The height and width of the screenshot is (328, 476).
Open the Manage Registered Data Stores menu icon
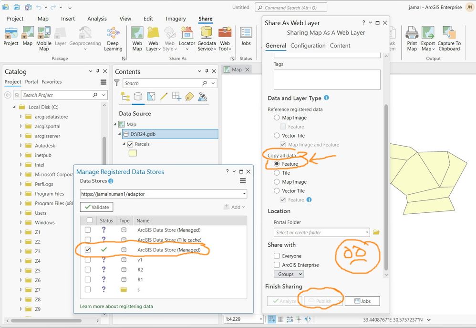pos(243,181)
